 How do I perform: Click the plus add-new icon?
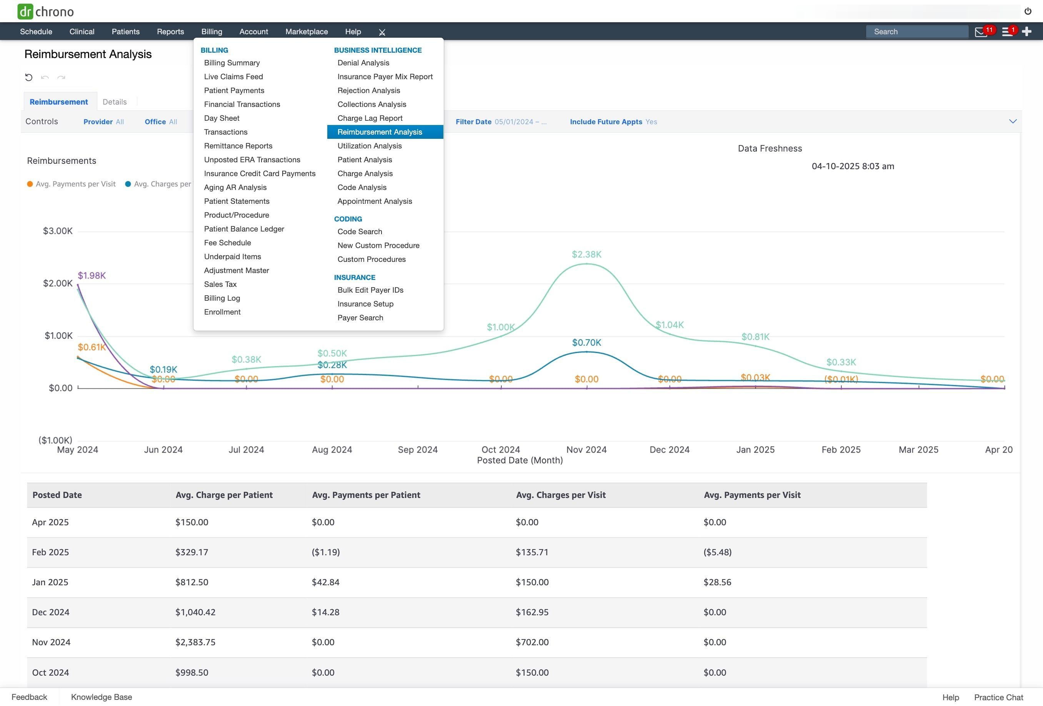point(1027,32)
